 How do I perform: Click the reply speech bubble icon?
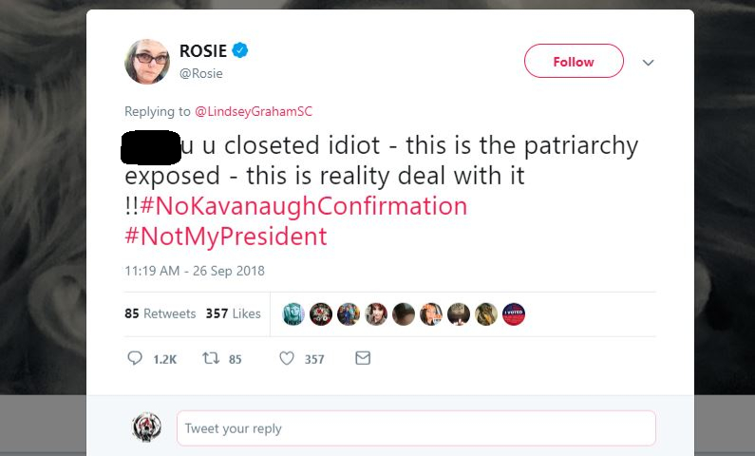tap(134, 358)
